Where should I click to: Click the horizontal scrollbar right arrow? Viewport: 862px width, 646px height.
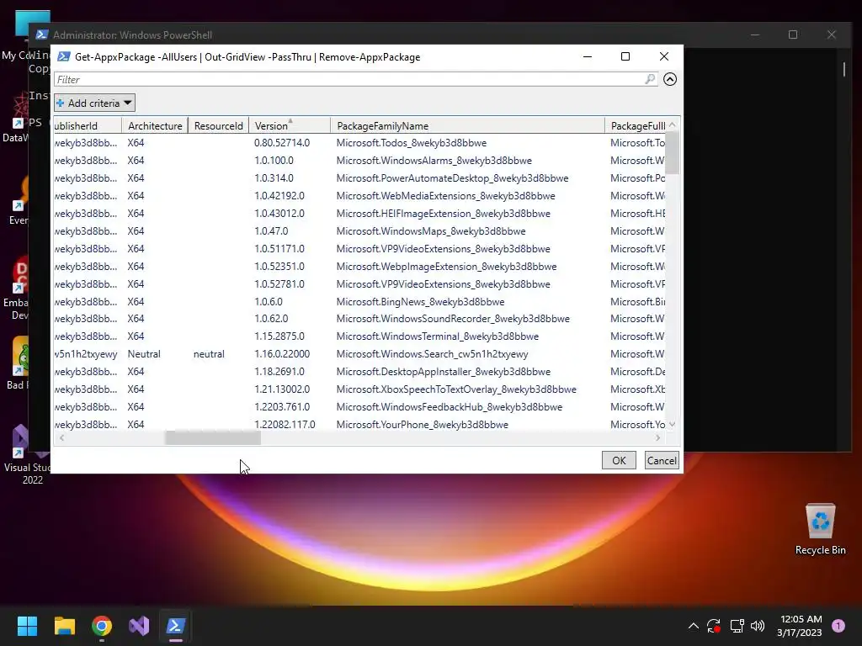[658, 437]
